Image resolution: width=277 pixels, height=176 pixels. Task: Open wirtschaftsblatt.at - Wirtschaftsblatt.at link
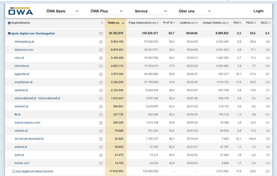37,98
